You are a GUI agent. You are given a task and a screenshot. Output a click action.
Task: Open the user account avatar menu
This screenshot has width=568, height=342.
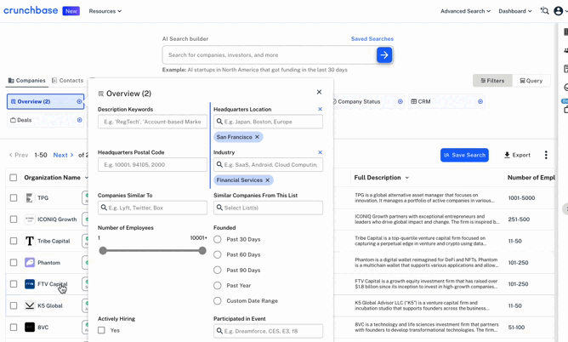[558, 11]
